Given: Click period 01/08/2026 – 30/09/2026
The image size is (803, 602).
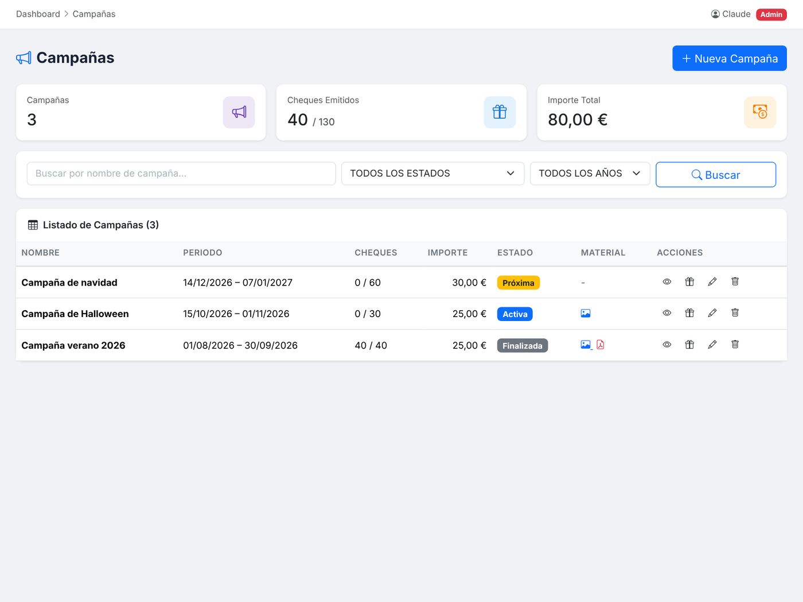Looking at the screenshot, I should point(240,346).
